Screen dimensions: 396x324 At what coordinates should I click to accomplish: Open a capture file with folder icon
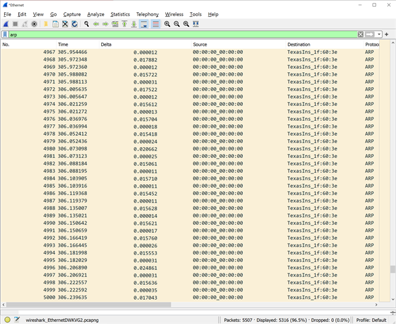tap(46, 24)
